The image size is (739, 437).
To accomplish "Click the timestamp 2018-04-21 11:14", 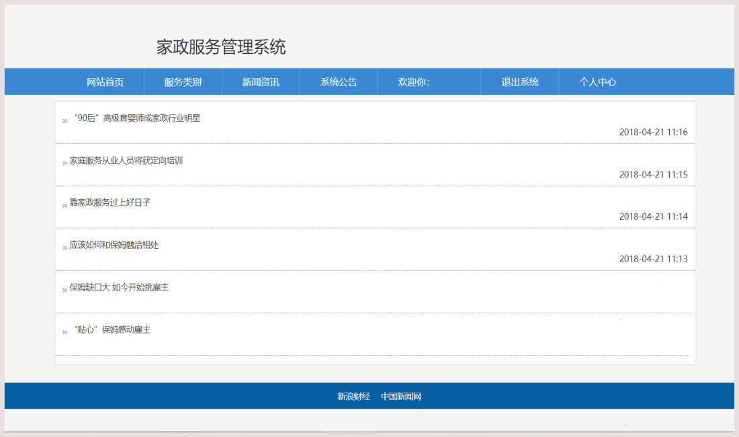I will pos(653,217).
